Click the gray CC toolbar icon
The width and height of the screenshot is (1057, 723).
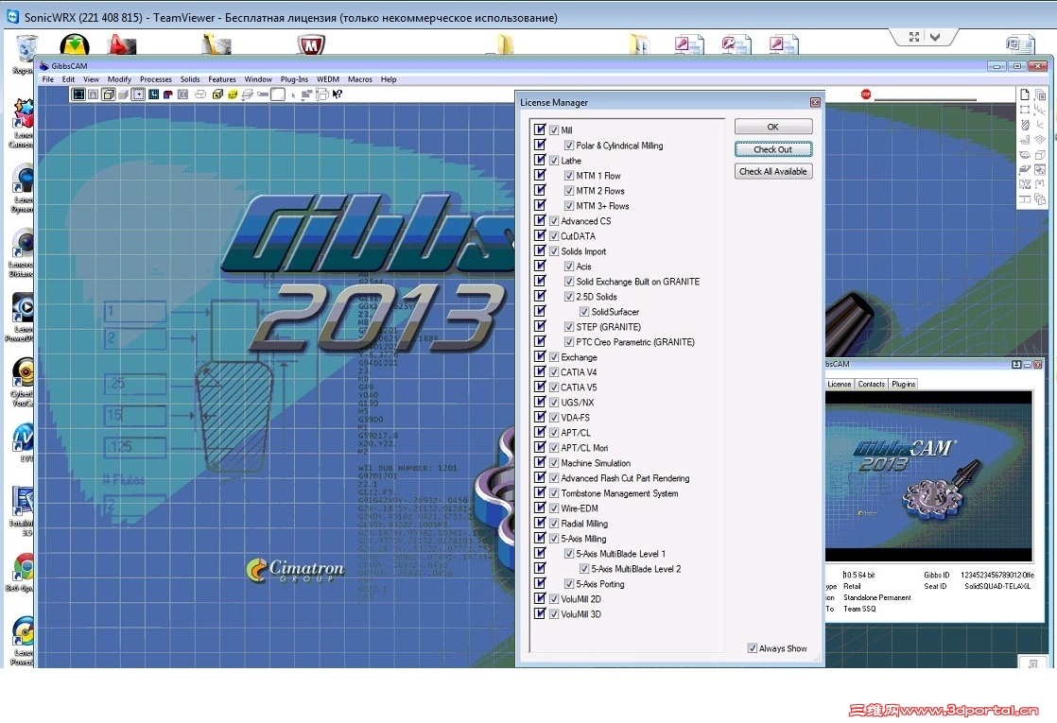coord(182,95)
